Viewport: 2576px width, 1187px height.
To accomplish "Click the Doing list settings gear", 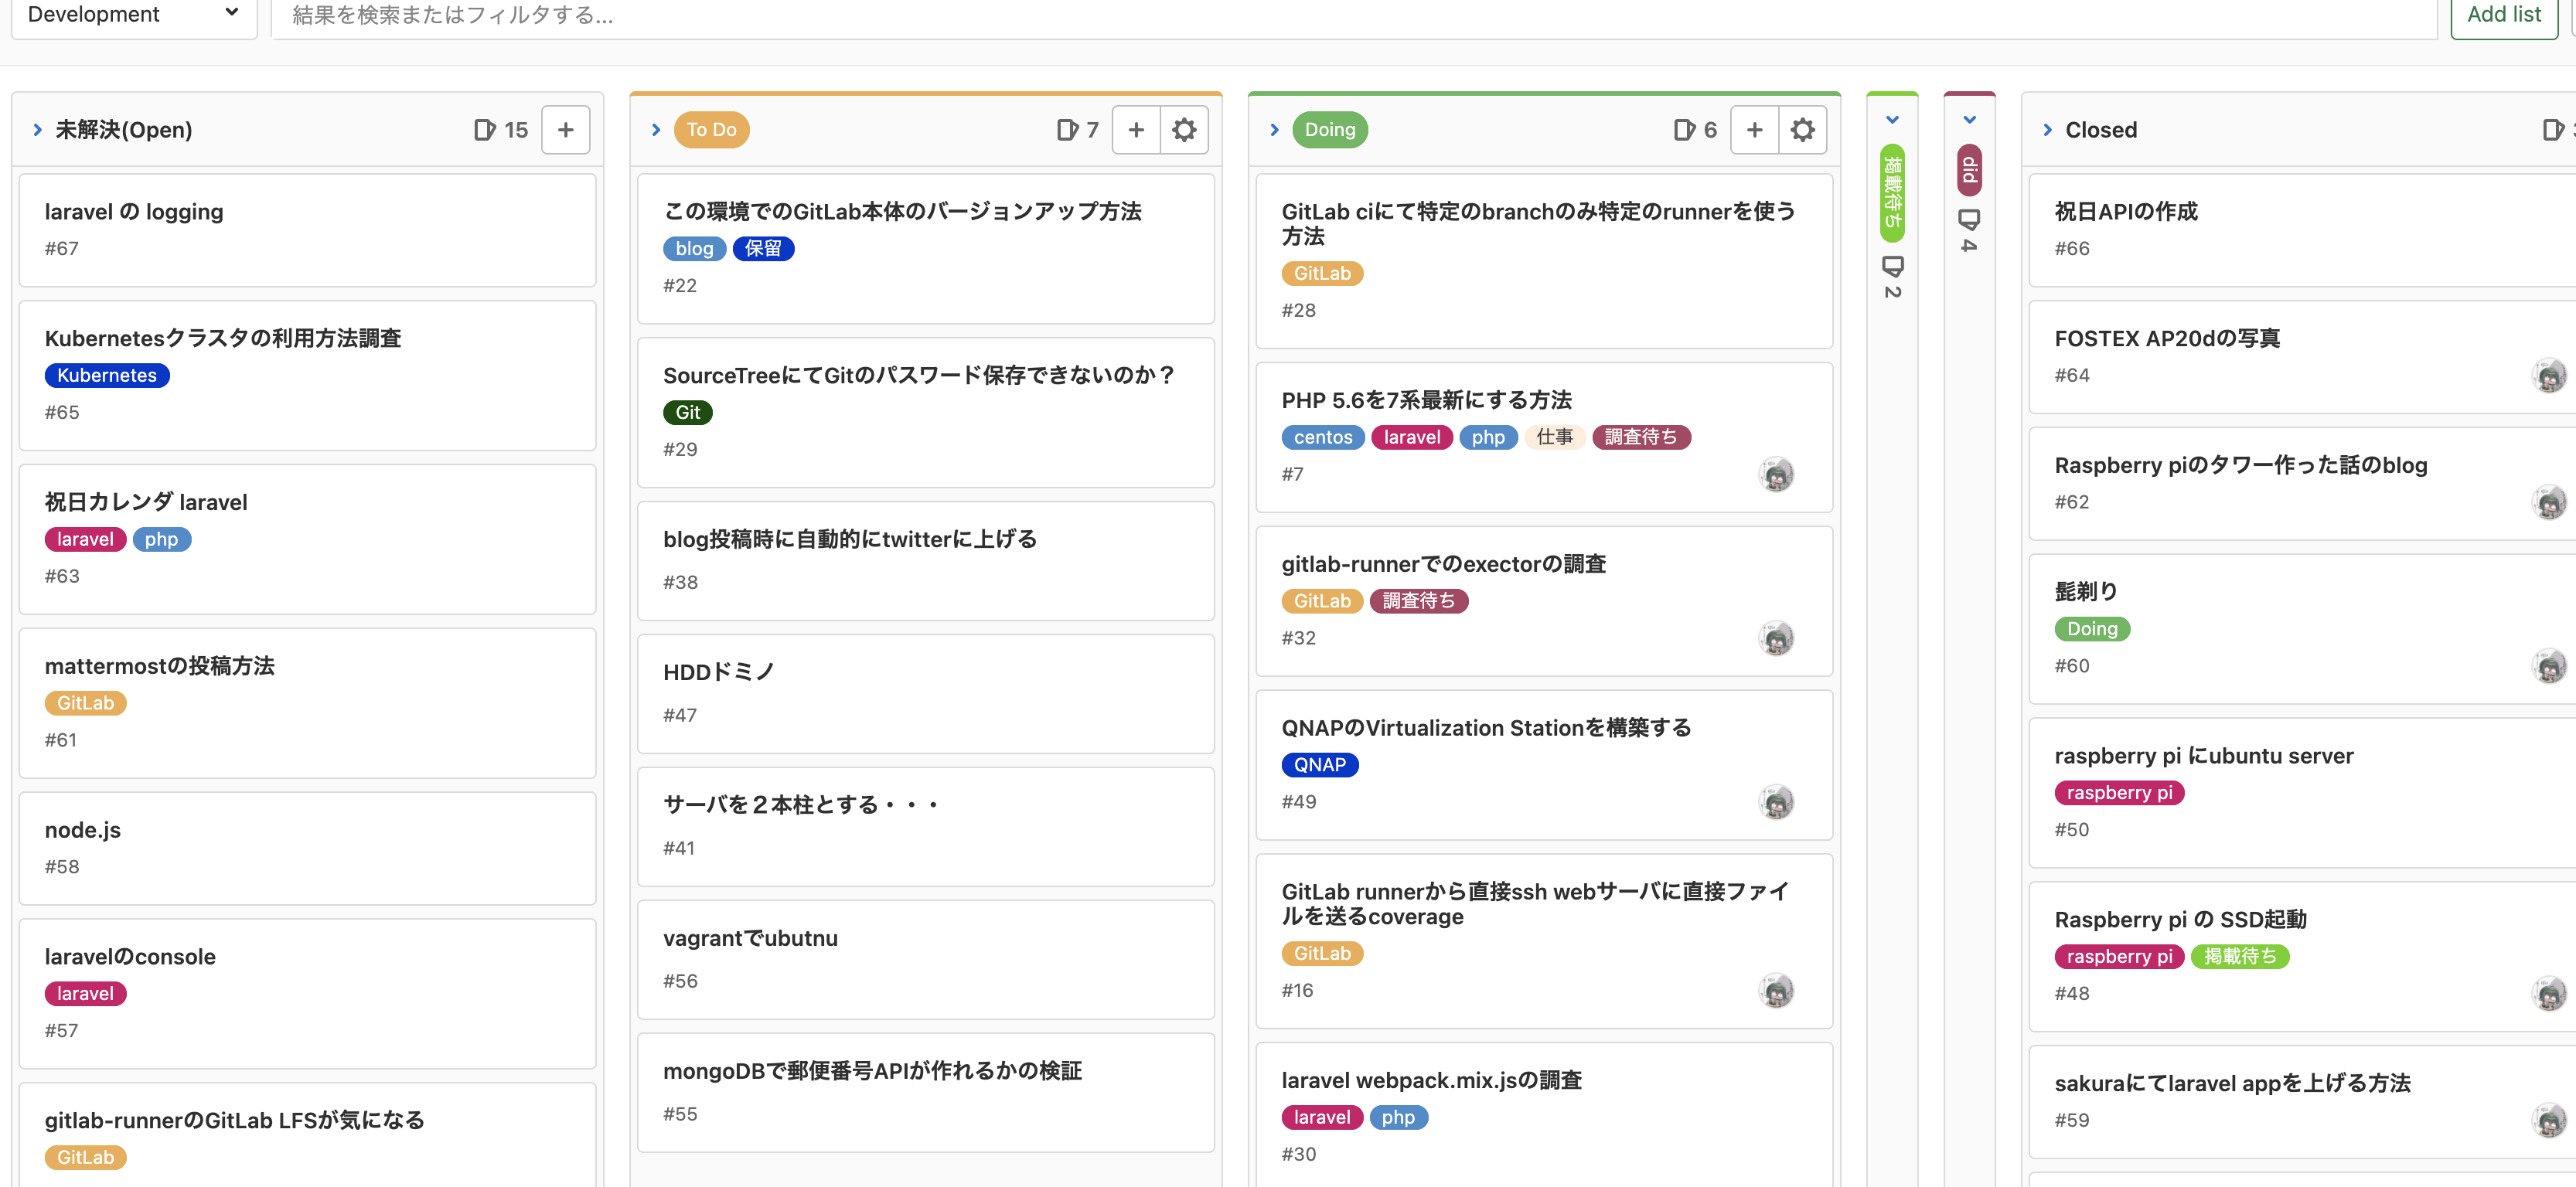I will click(x=1801, y=130).
